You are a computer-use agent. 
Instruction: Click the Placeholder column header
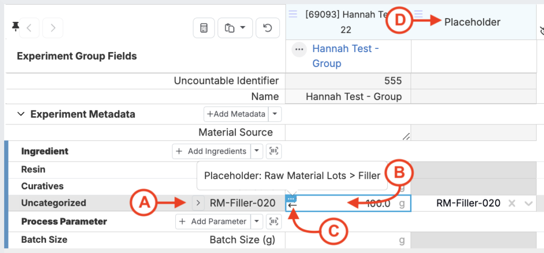472,22
